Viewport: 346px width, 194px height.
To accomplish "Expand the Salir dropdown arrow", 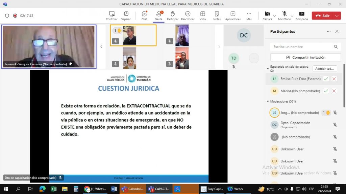I will pos(337,15).
